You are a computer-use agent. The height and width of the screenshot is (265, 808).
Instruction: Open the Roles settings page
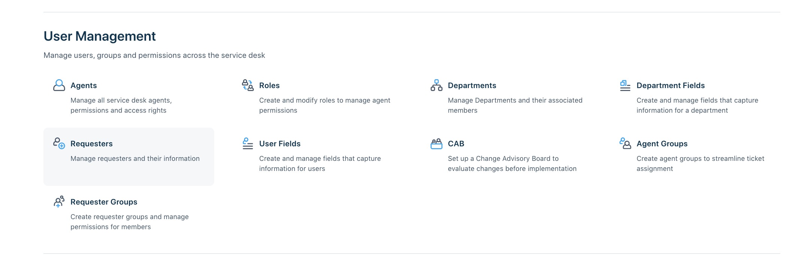(269, 85)
